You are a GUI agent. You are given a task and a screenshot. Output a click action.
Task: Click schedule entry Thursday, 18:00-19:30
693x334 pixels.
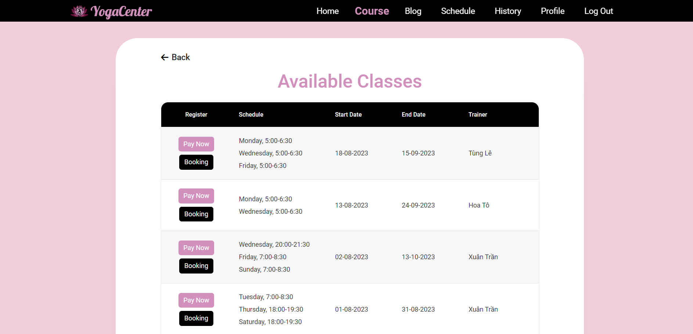tap(271, 309)
